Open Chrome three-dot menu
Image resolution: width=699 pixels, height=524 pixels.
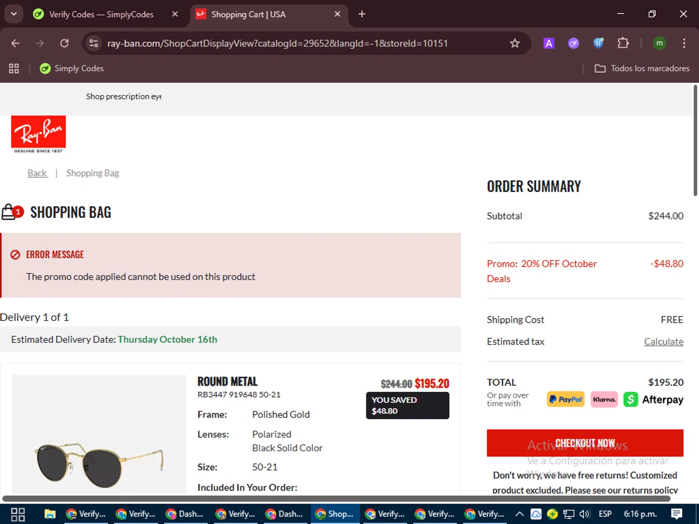(684, 43)
